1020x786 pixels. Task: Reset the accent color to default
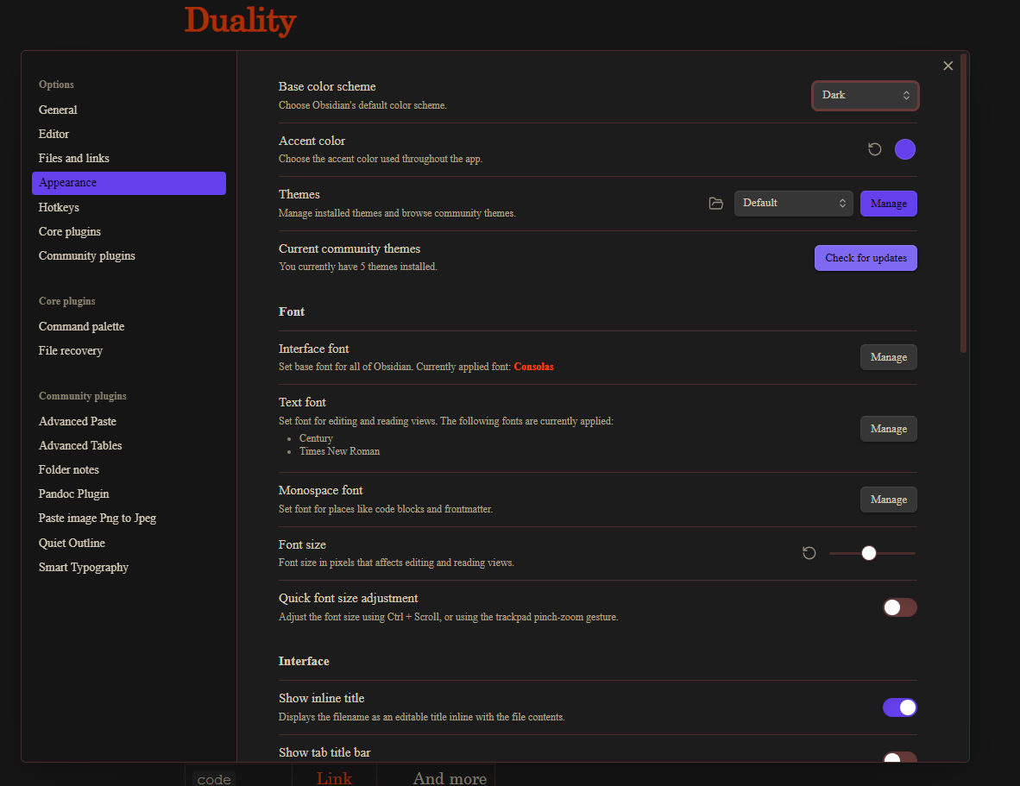pos(874,149)
